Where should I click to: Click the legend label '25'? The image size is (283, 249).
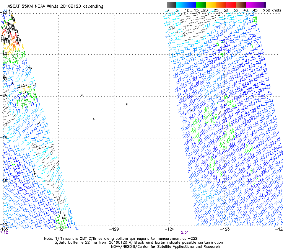pos(216,10)
